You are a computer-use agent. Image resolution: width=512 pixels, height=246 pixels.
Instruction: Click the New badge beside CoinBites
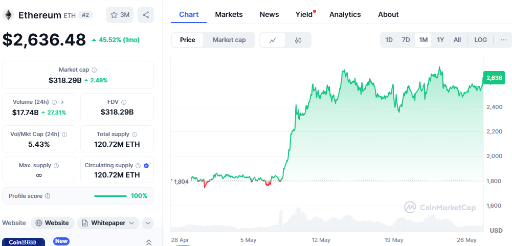coord(61,241)
